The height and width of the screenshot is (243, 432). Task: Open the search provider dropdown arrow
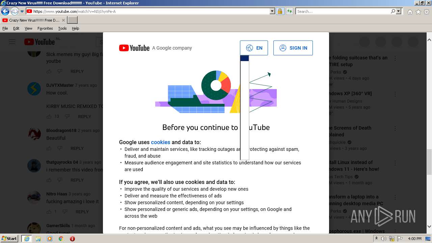tap(399, 11)
